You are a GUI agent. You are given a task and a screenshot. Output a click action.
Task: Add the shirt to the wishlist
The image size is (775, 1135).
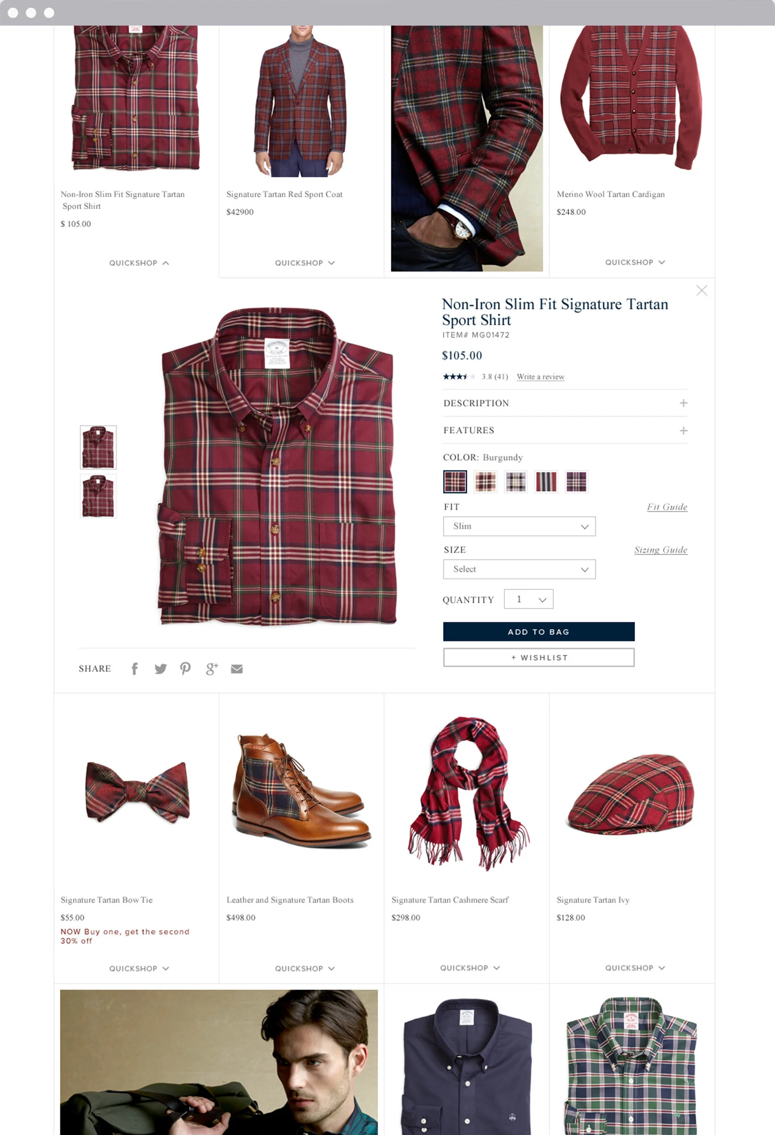pyautogui.click(x=539, y=658)
